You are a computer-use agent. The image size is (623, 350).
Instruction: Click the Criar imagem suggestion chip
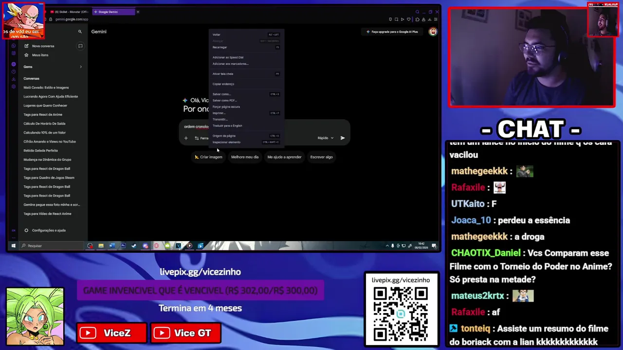click(x=208, y=157)
